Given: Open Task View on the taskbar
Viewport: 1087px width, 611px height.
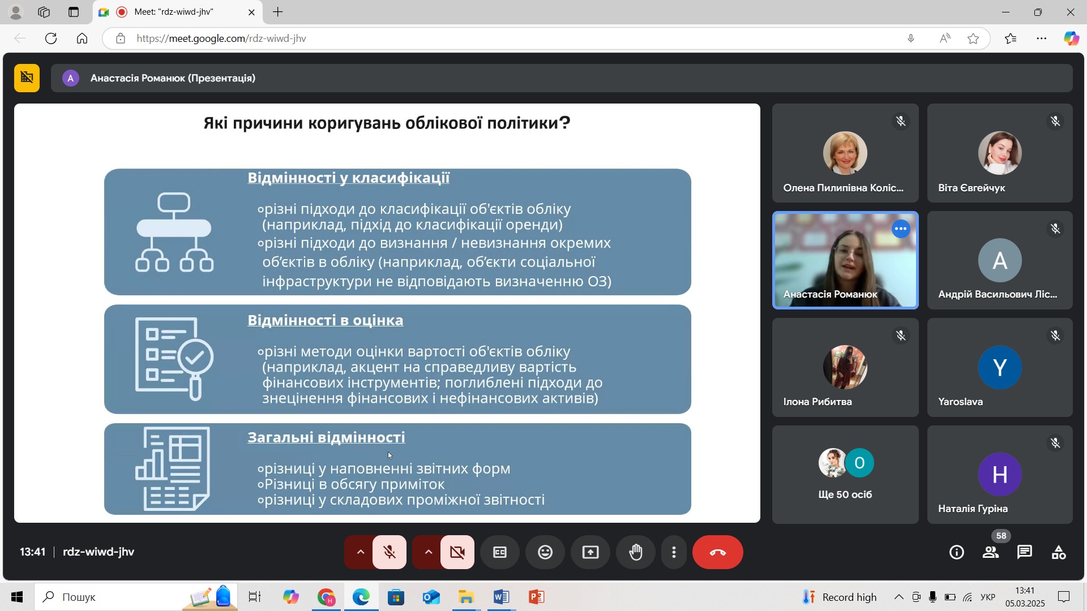Looking at the screenshot, I should click(255, 597).
